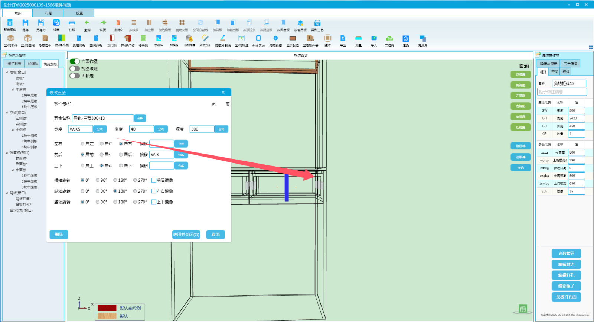Screen dimensions: 594x322
Task: Open the 柜子列表 tab
Action: tap(14, 64)
